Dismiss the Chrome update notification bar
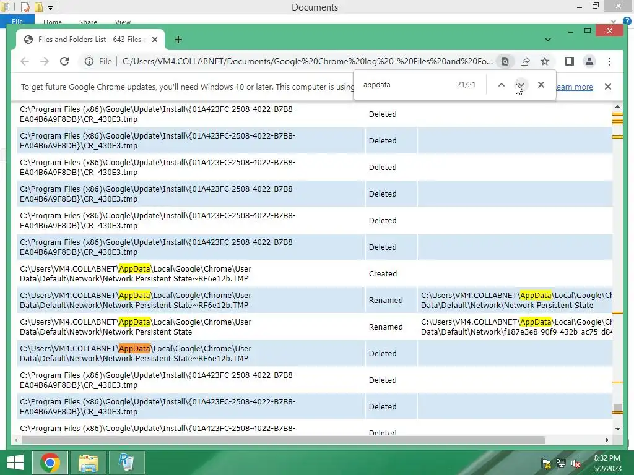 point(608,87)
